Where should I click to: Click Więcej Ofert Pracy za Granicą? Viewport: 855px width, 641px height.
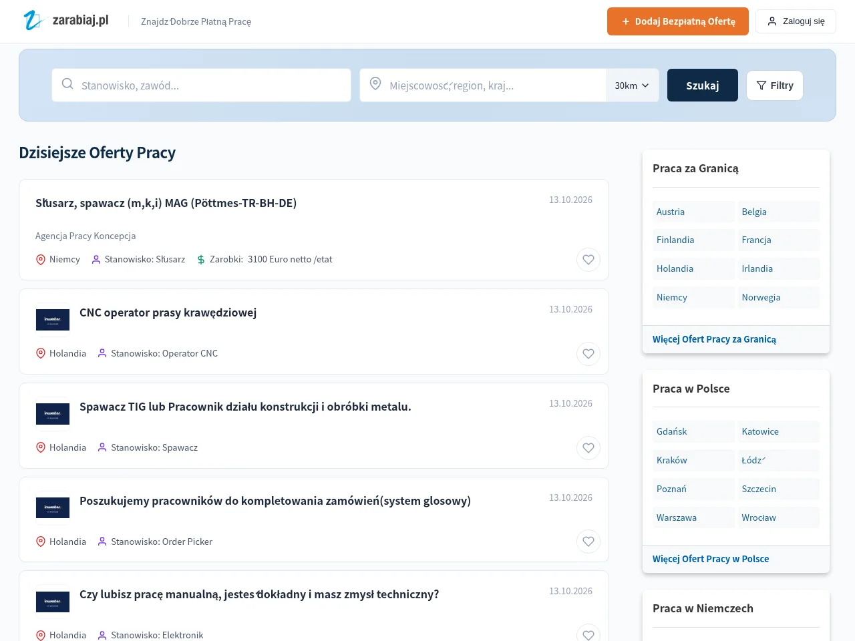[x=715, y=339]
